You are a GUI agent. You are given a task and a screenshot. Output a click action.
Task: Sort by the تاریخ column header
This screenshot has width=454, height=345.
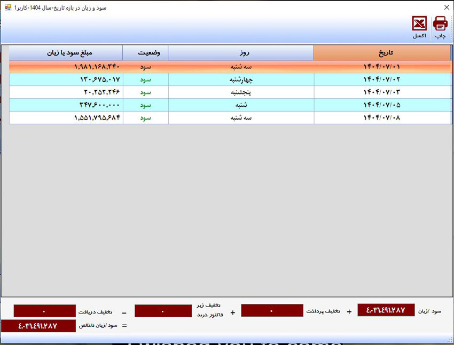382,53
